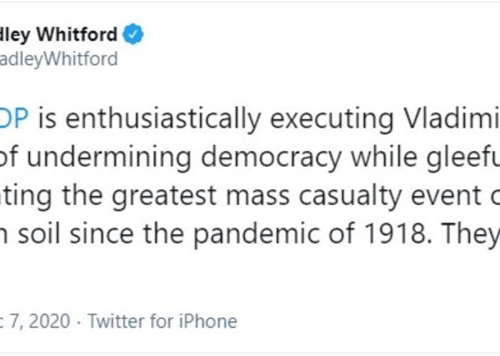Click the 2020 tweet date timestamp
The image size is (500, 356).
(x=35, y=320)
